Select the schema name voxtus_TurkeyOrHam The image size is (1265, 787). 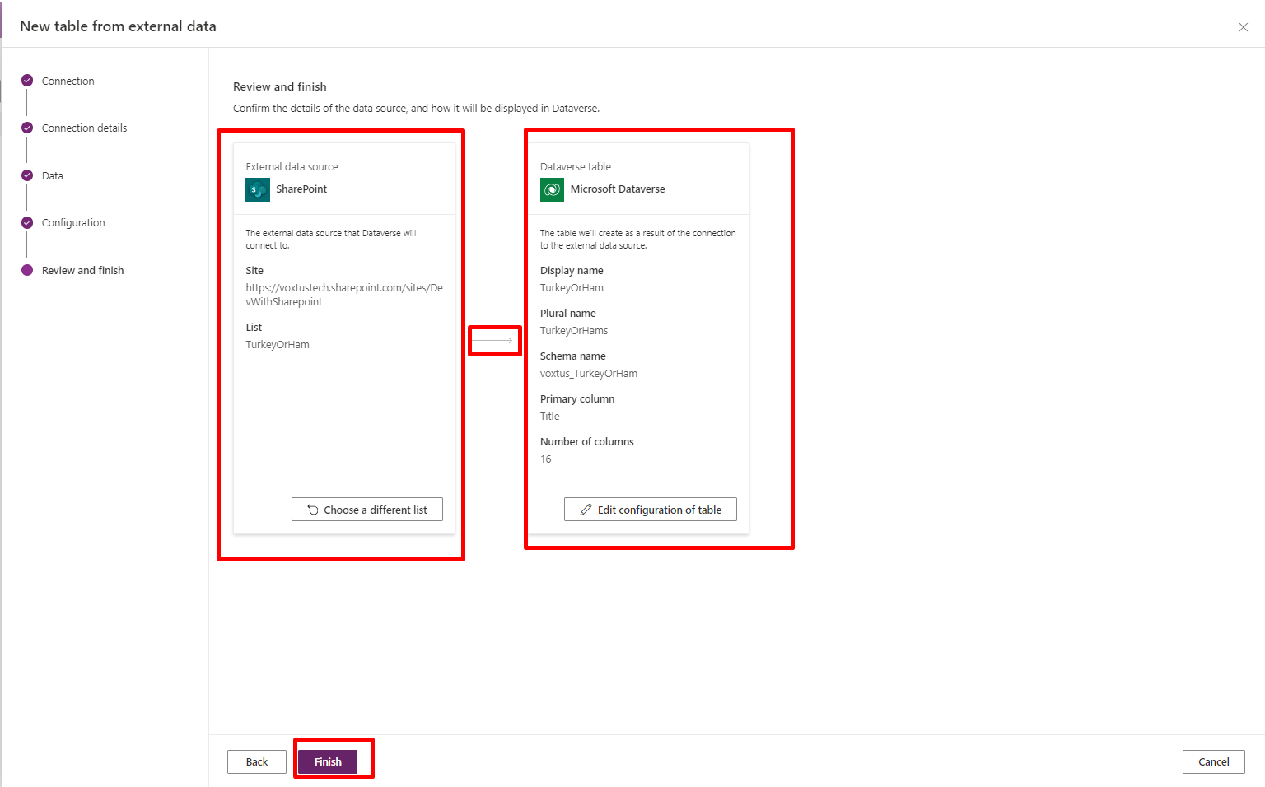point(589,374)
